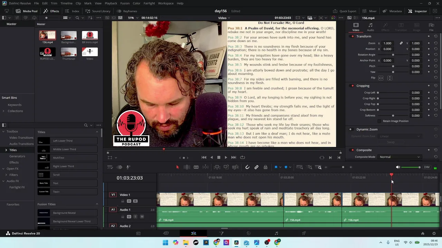Mute Audio 1 track with M button
The width and height of the screenshot is (442, 248).
coord(142,217)
